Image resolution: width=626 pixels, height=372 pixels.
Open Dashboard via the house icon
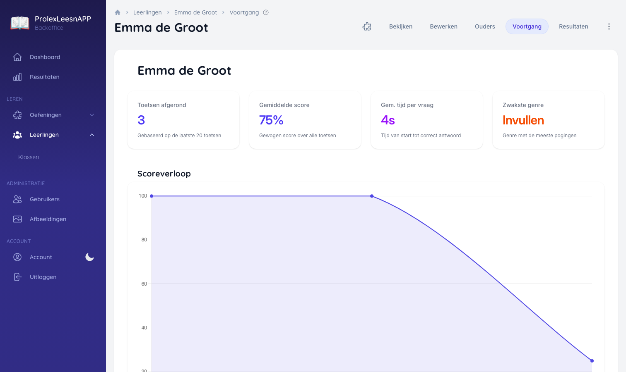(x=17, y=57)
